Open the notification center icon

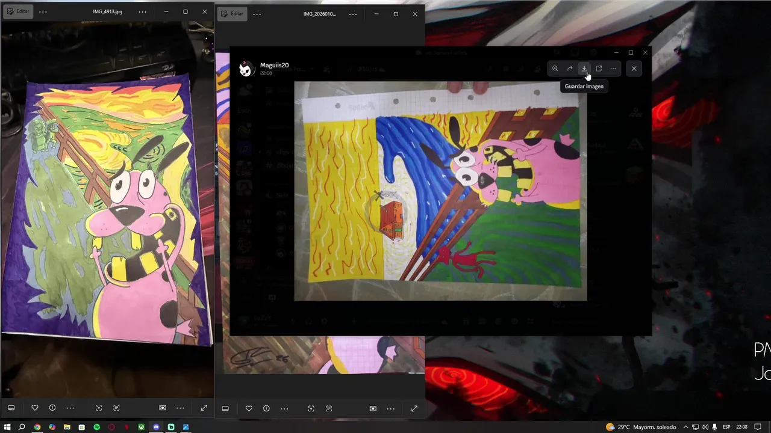tap(758, 427)
